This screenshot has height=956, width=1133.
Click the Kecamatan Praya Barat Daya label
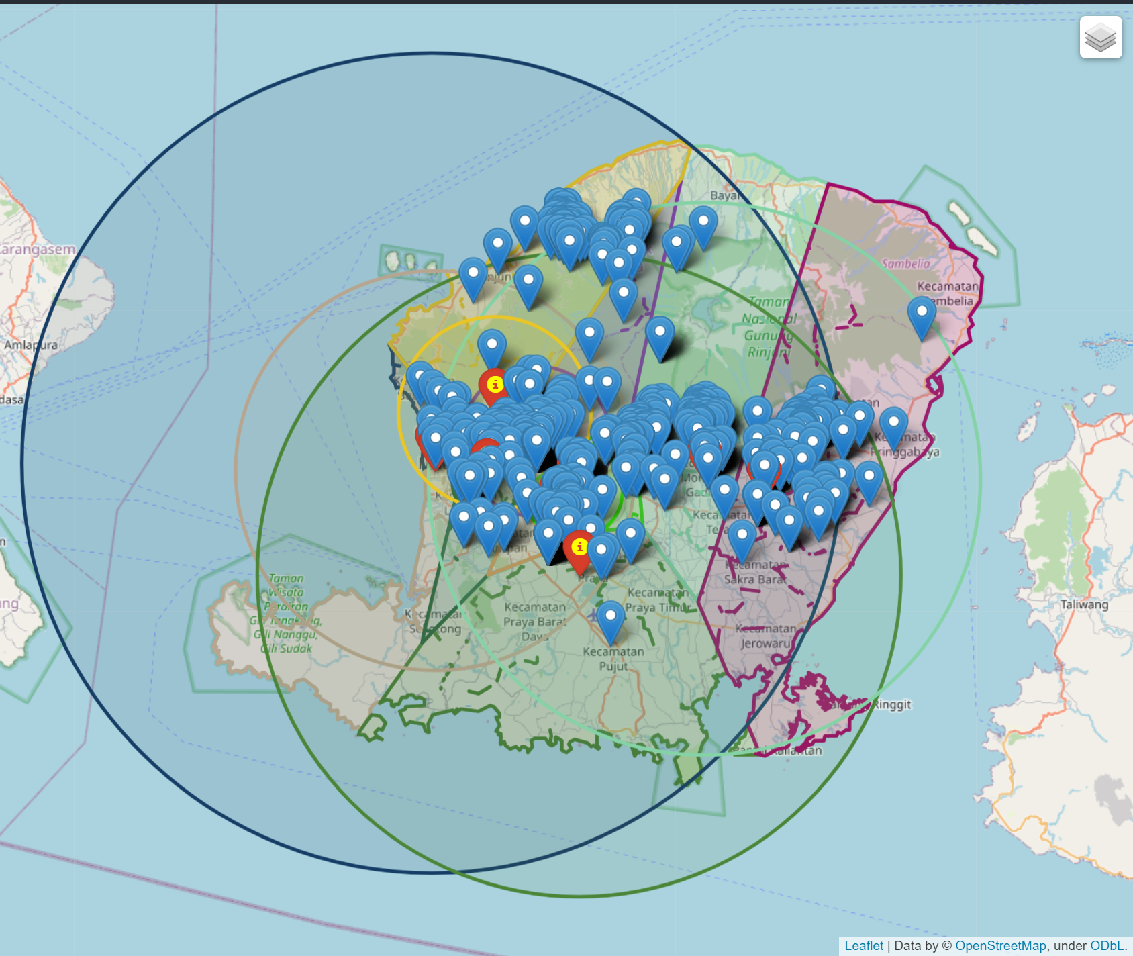tap(535, 621)
